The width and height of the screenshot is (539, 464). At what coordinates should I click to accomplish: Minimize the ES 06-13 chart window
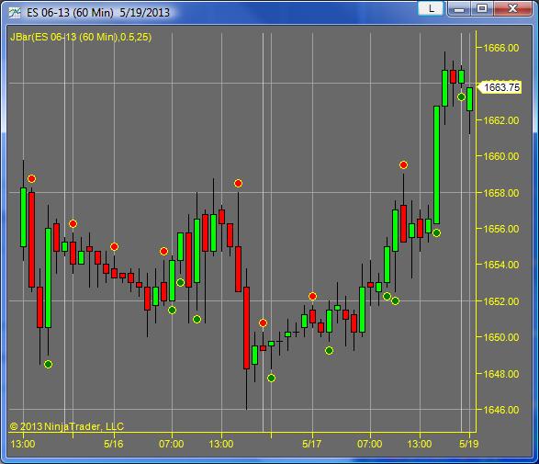[459, 8]
